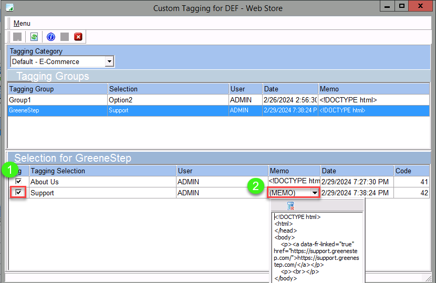Maximize the Custom Tagging window
436x283 pixels.
point(402,7)
